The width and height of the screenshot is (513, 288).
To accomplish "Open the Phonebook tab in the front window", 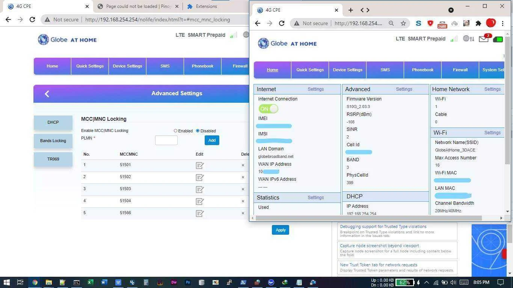I will click(422, 70).
